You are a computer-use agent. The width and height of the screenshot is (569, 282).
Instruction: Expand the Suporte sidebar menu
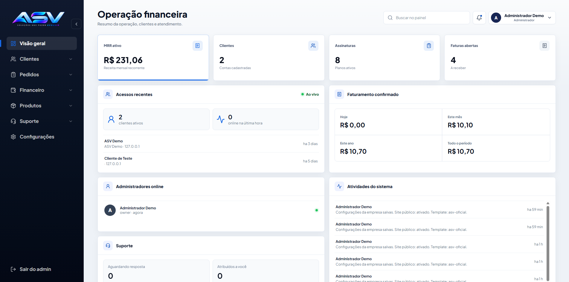(42, 121)
